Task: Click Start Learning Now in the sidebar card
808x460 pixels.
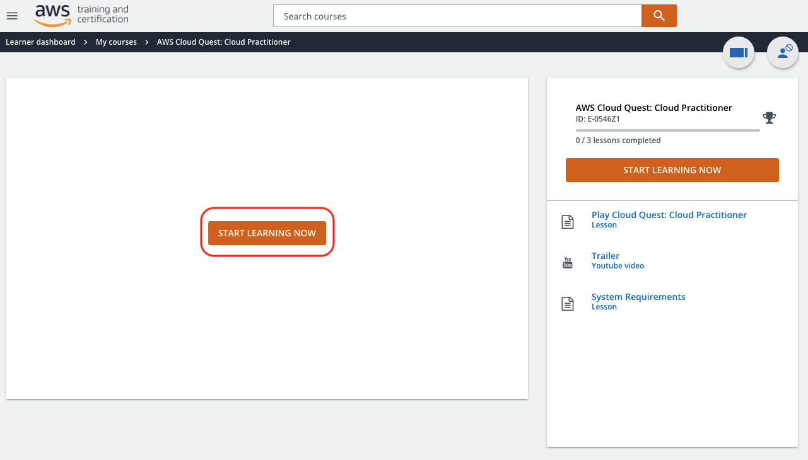Action: tap(672, 170)
